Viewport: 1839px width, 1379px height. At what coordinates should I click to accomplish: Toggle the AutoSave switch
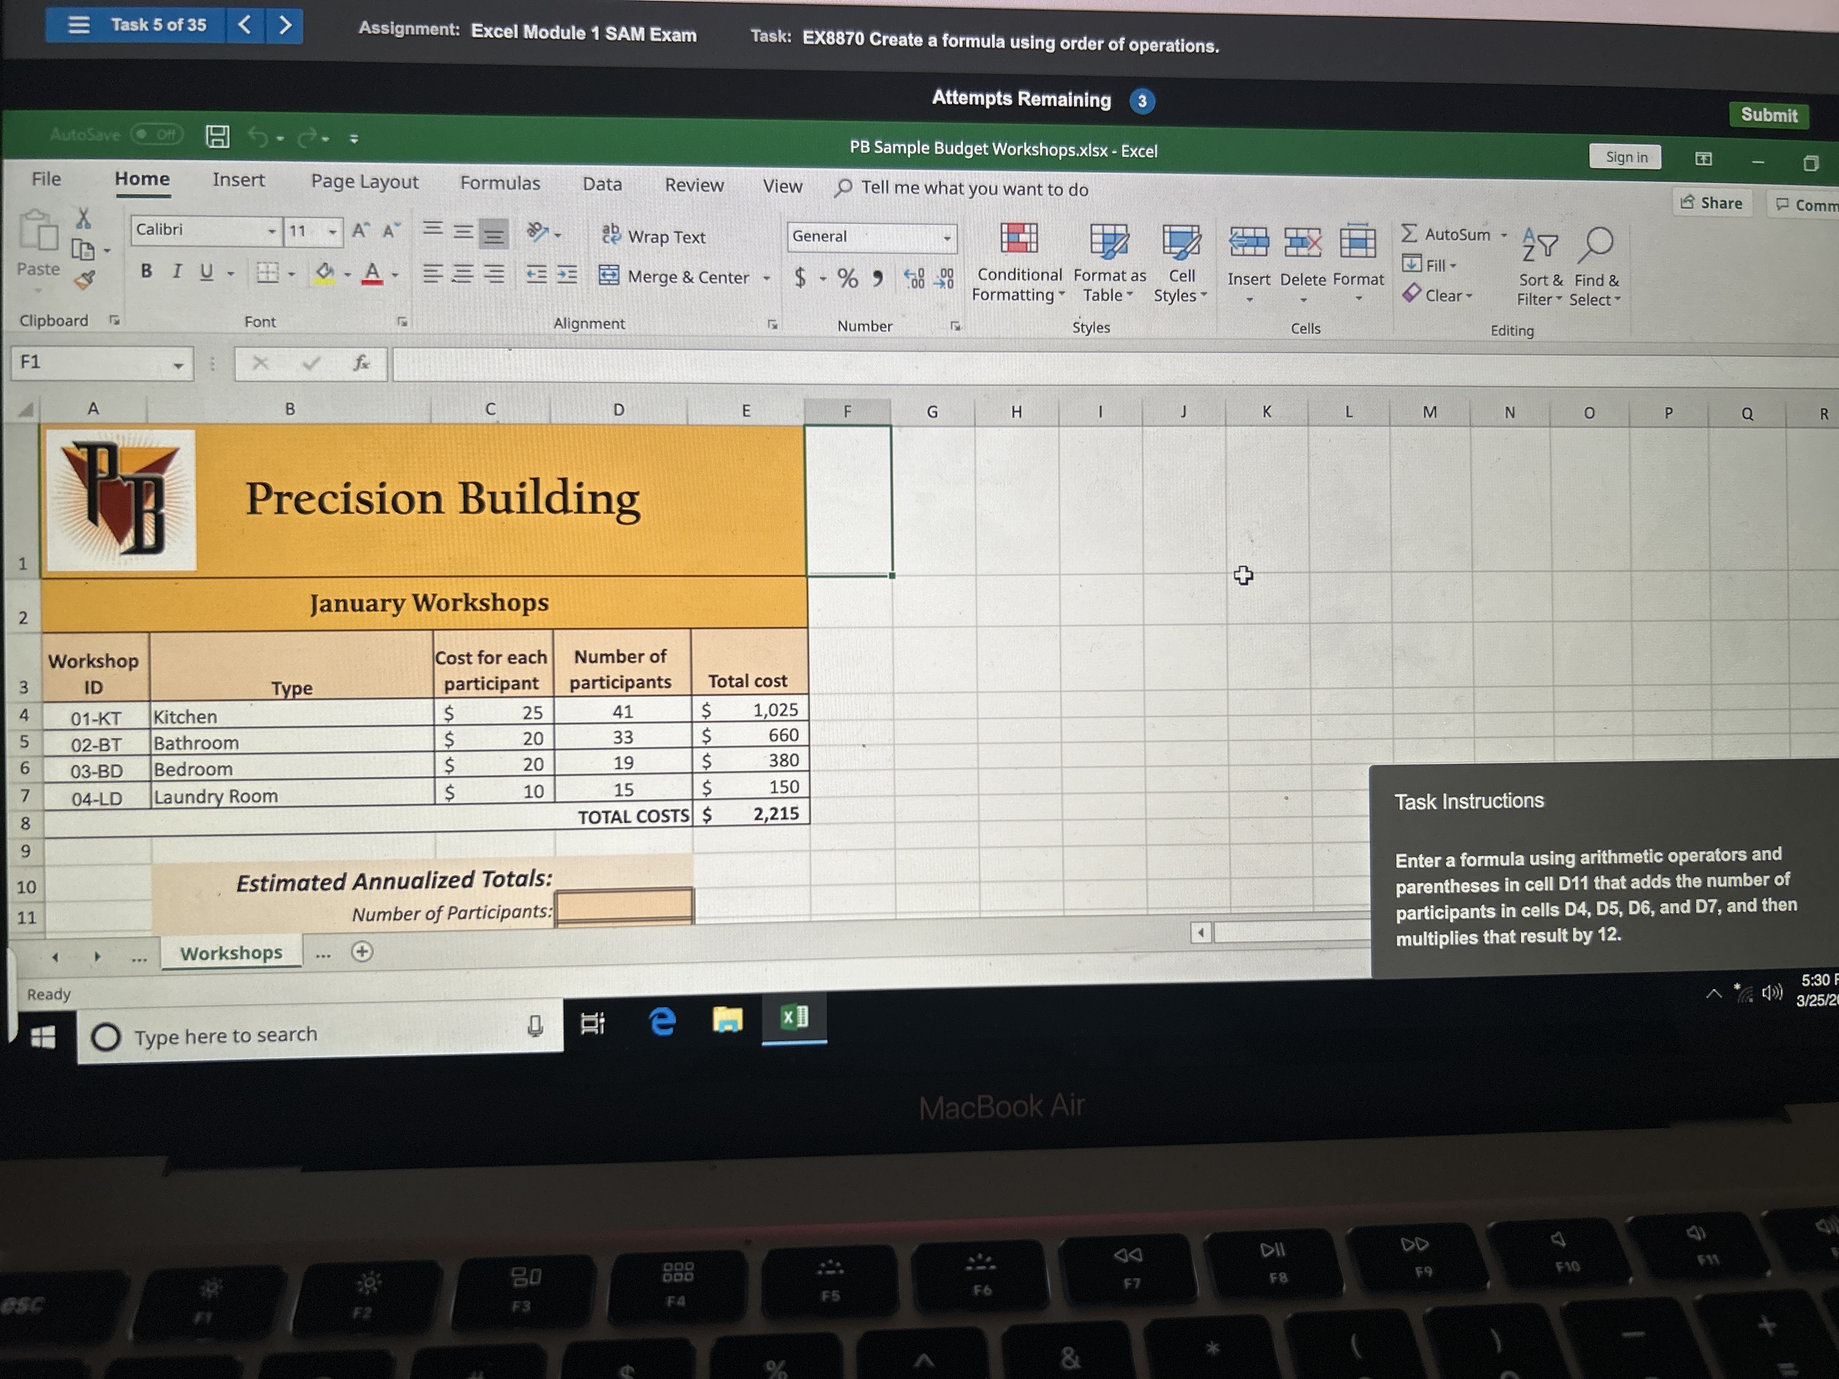point(157,134)
